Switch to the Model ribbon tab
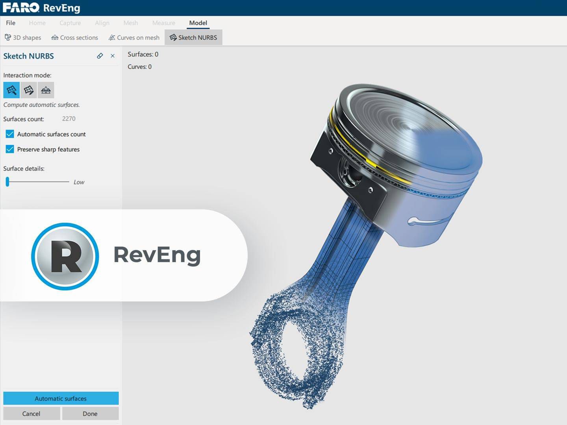 pyautogui.click(x=198, y=23)
